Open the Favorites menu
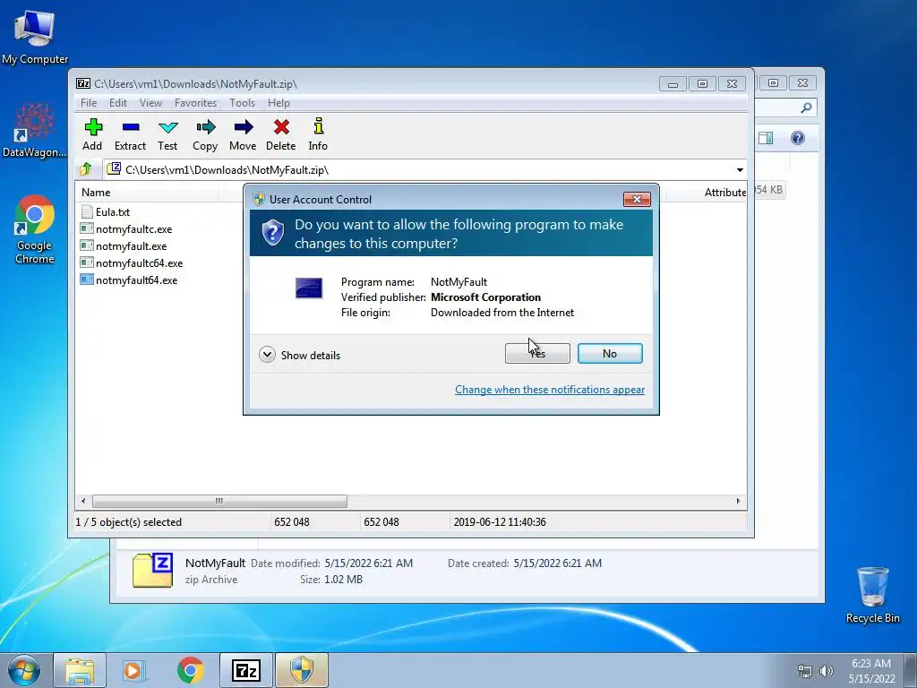 [x=195, y=103]
